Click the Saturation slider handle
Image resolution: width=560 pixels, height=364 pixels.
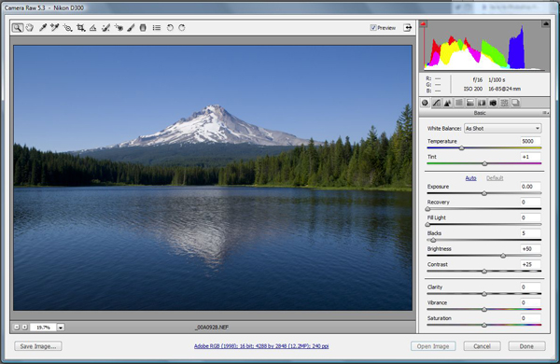(484, 325)
